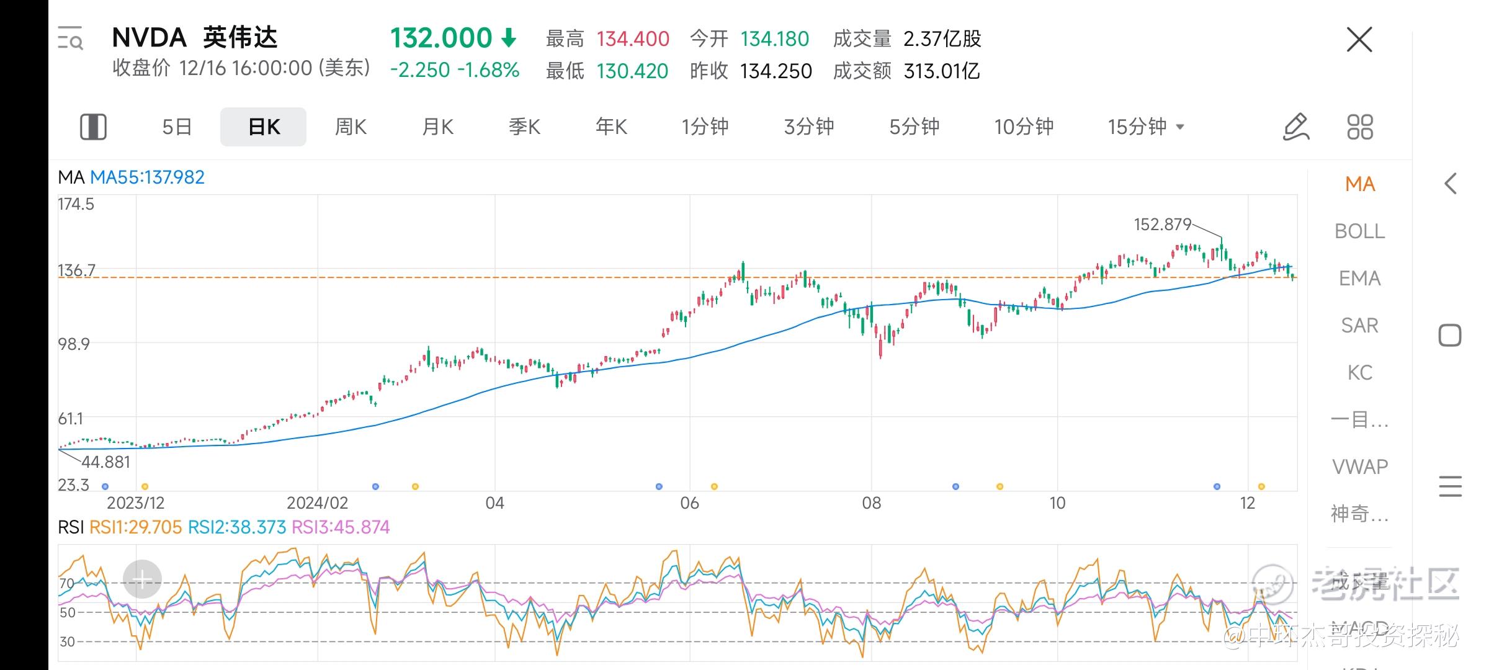This screenshot has height=670, width=1489.
Task: Expand the 15分钟 interval dropdown
Action: pyautogui.click(x=1146, y=127)
